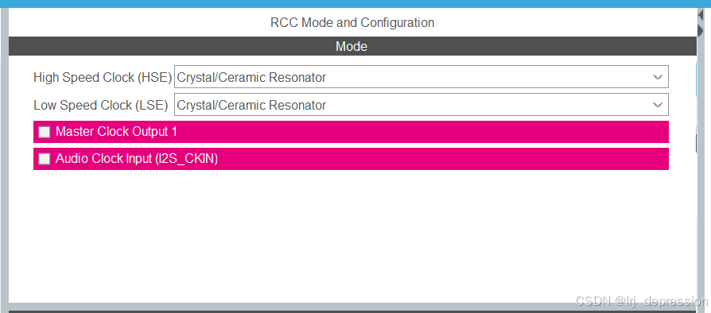Click the Mode section header bar
This screenshot has width=711, height=313.
click(x=352, y=46)
